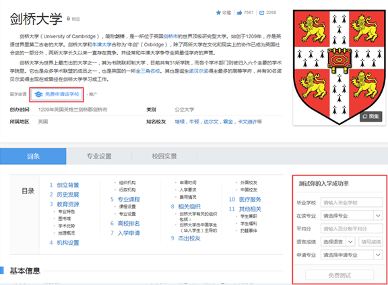Click the 组织机构 sub-item
This screenshot has height=285, width=388.
click(127, 183)
